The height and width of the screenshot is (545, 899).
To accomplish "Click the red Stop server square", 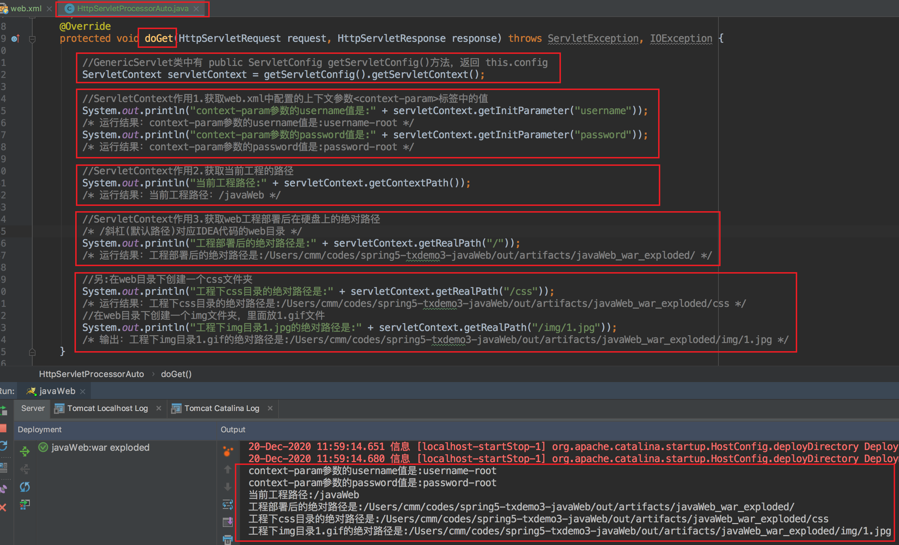I will pyautogui.click(x=3, y=428).
